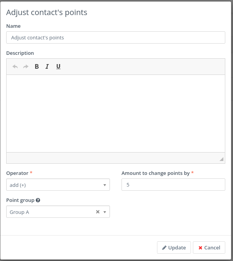Click the undo arrow in the editor toolbar
Screen dimensions: 233x261
pyautogui.click(x=15, y=66)
